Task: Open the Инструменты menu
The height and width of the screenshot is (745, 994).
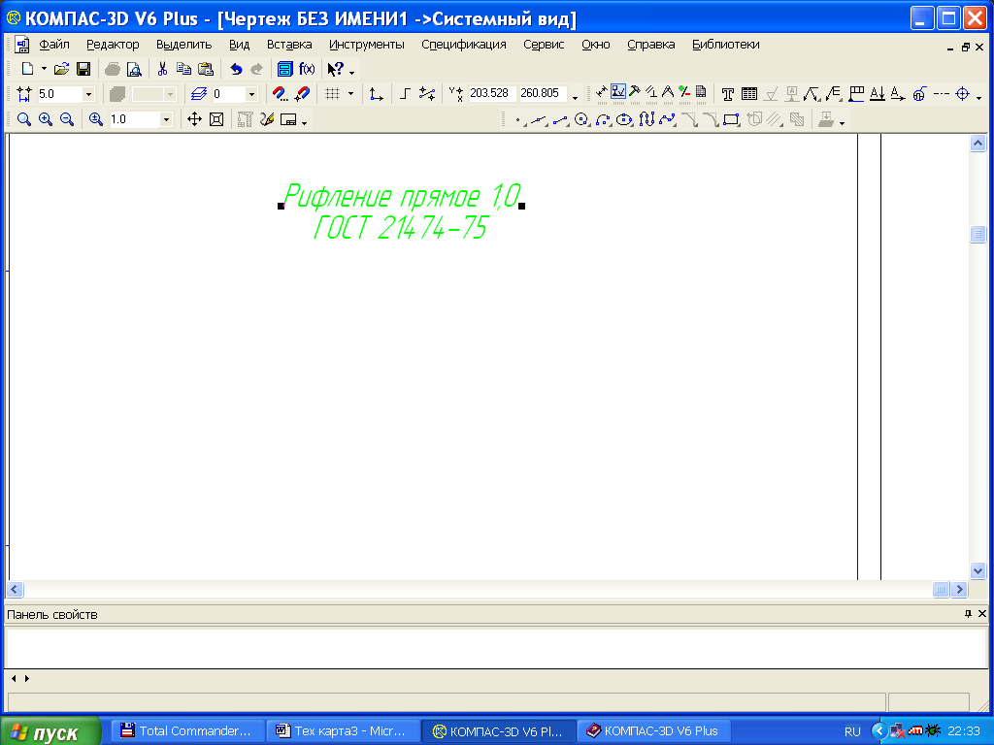Action: [x=366, y=45]
